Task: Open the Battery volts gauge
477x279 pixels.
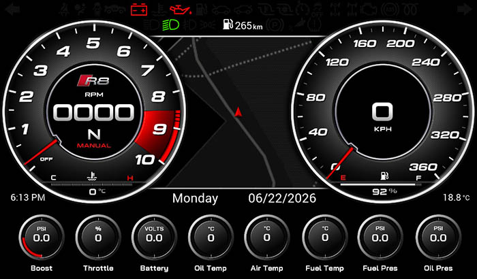Action: pos(154,237)
